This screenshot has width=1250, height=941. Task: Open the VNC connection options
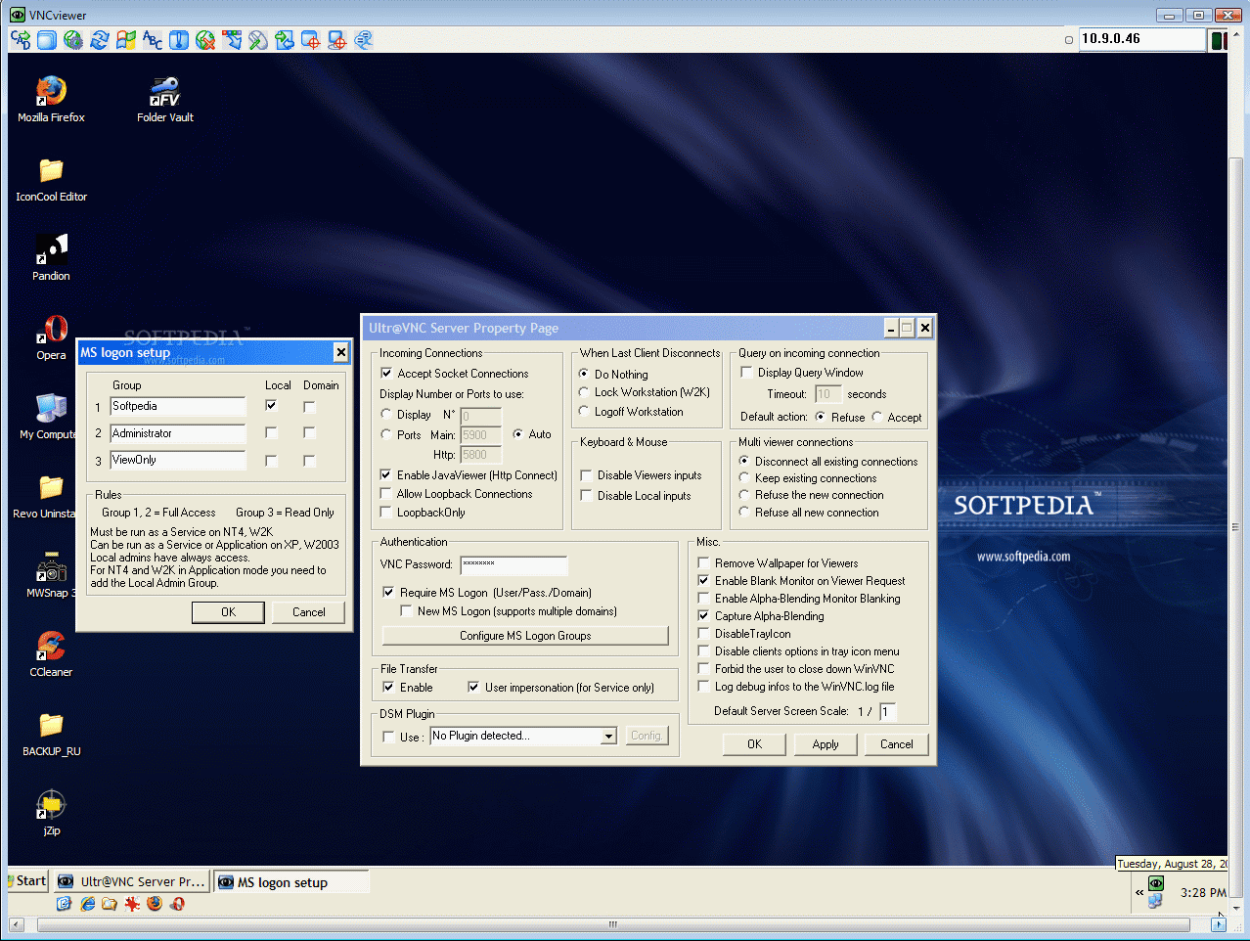[x=73, y=39]
